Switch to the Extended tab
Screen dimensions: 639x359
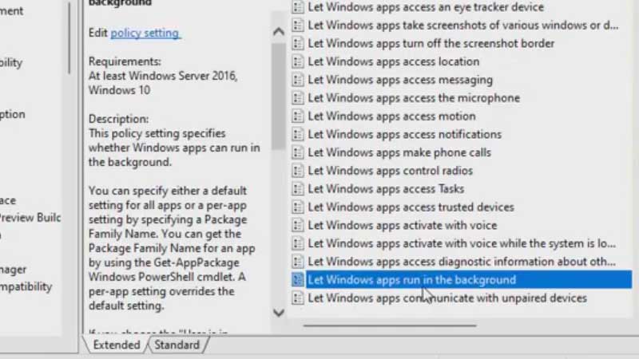click(116, 345)
